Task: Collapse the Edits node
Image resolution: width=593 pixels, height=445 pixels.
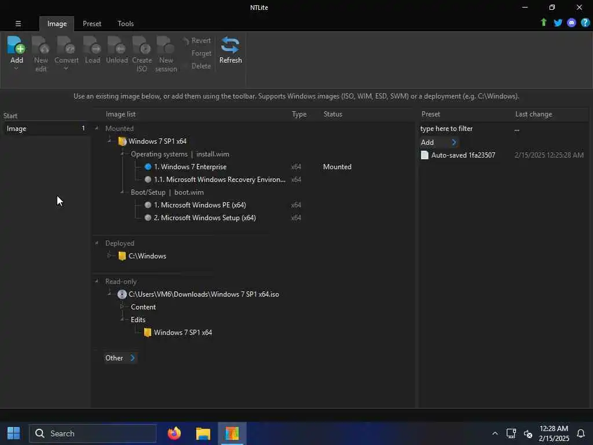Action: tap(122, 320)
